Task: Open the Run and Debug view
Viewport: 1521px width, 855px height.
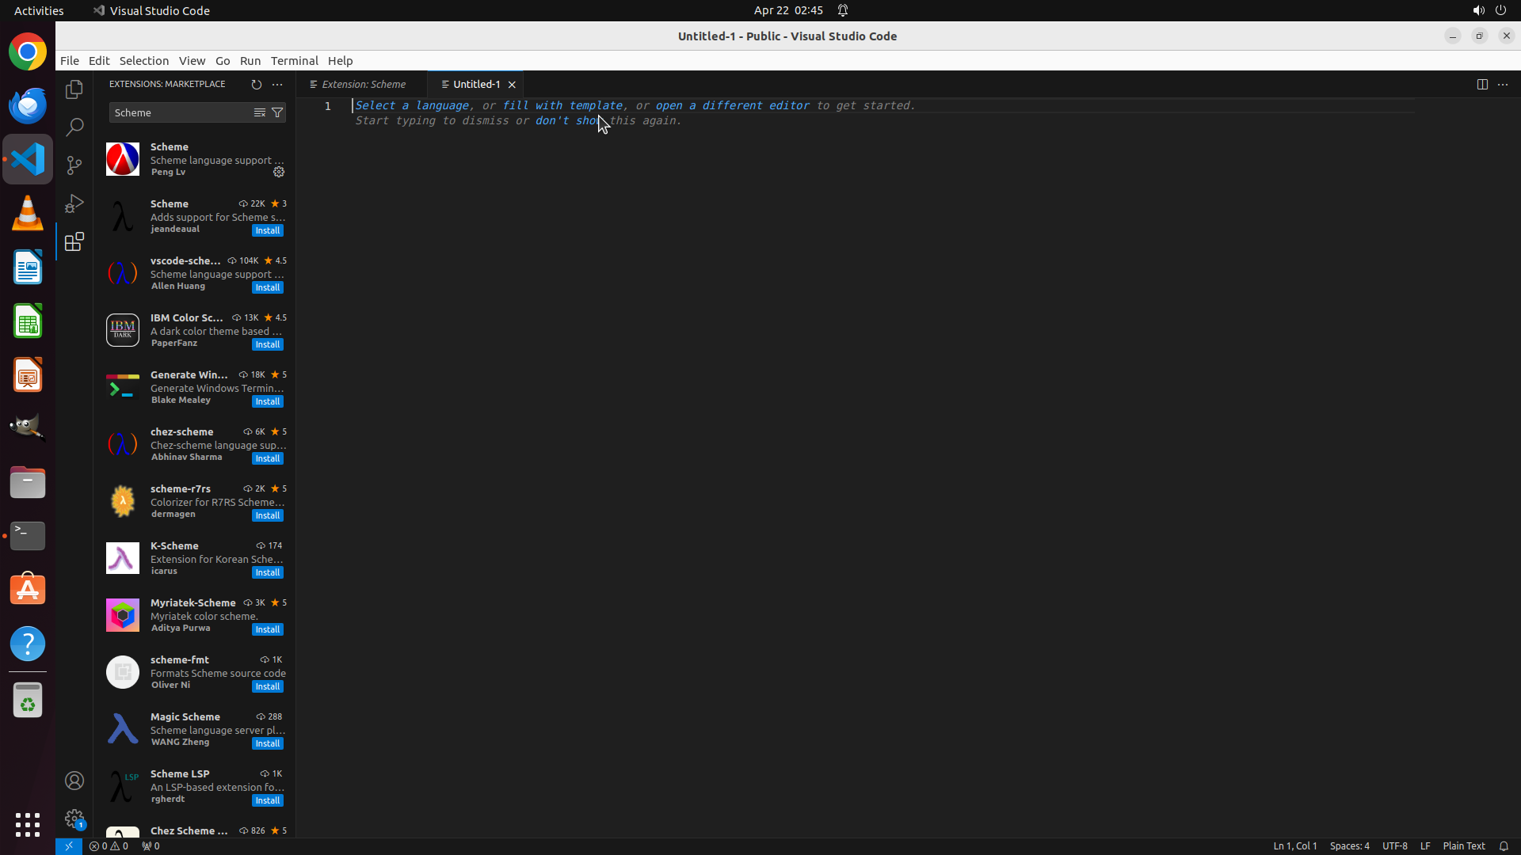Action: click(74, 203)
